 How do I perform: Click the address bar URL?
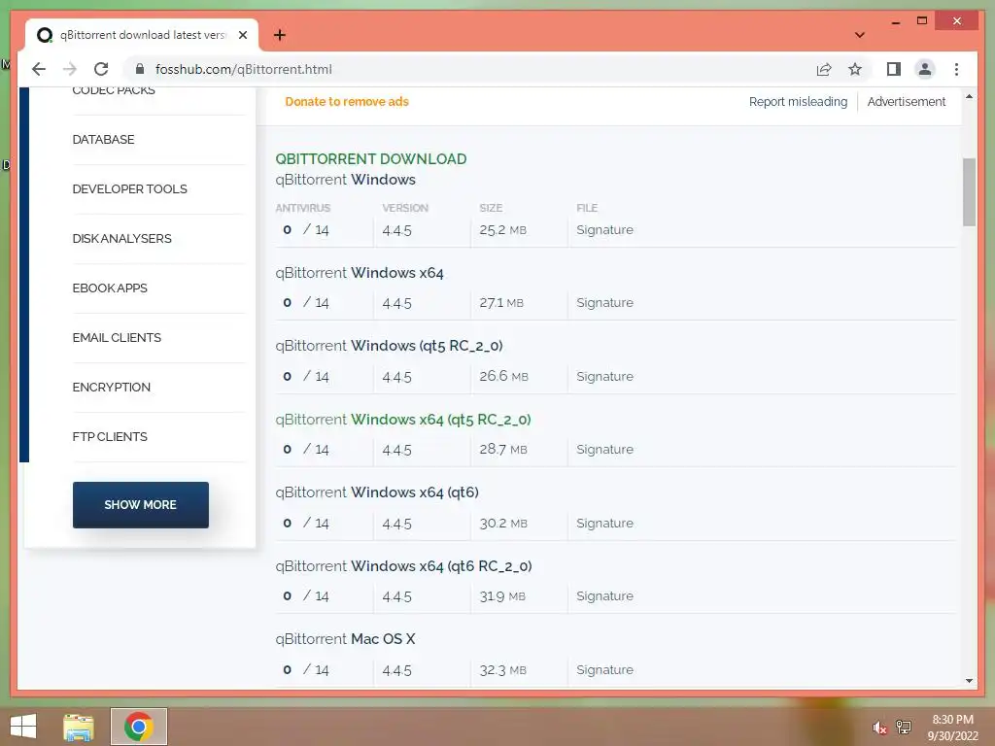pos(244,69)
